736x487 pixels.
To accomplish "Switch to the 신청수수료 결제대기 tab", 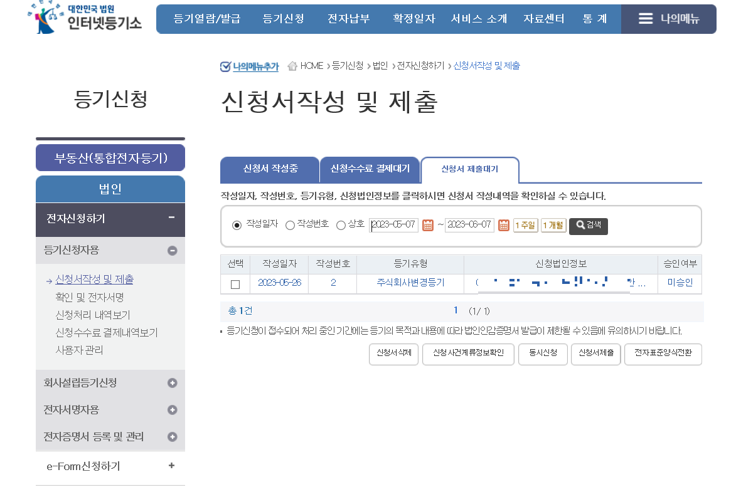I will tap(370, 169).
